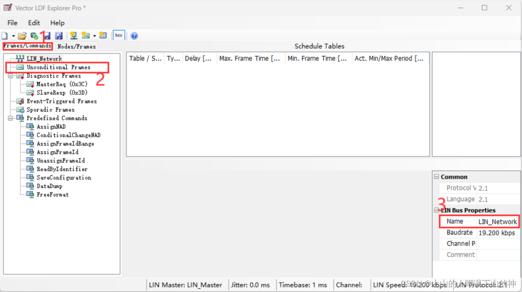Collapse the Predefined Commands tree node

coord(10,118)
